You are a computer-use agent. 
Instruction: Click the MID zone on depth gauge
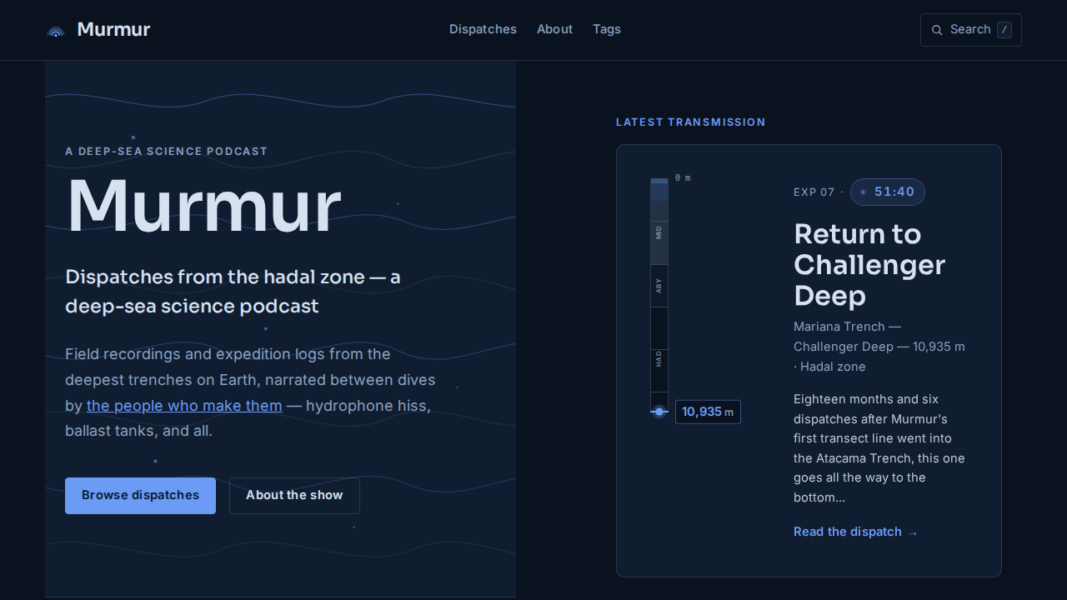[x=659, y=232]
